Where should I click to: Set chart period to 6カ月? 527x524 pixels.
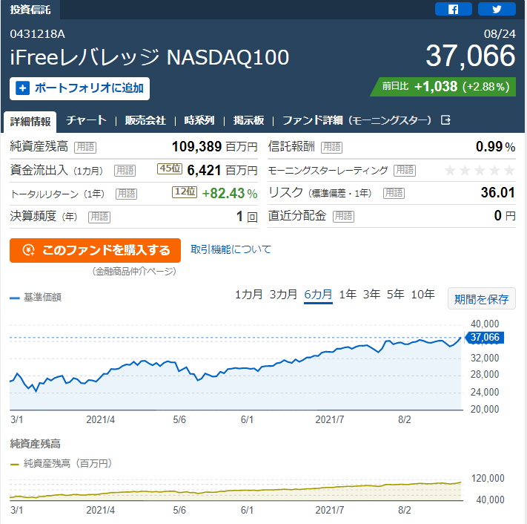tap(318, 295)
